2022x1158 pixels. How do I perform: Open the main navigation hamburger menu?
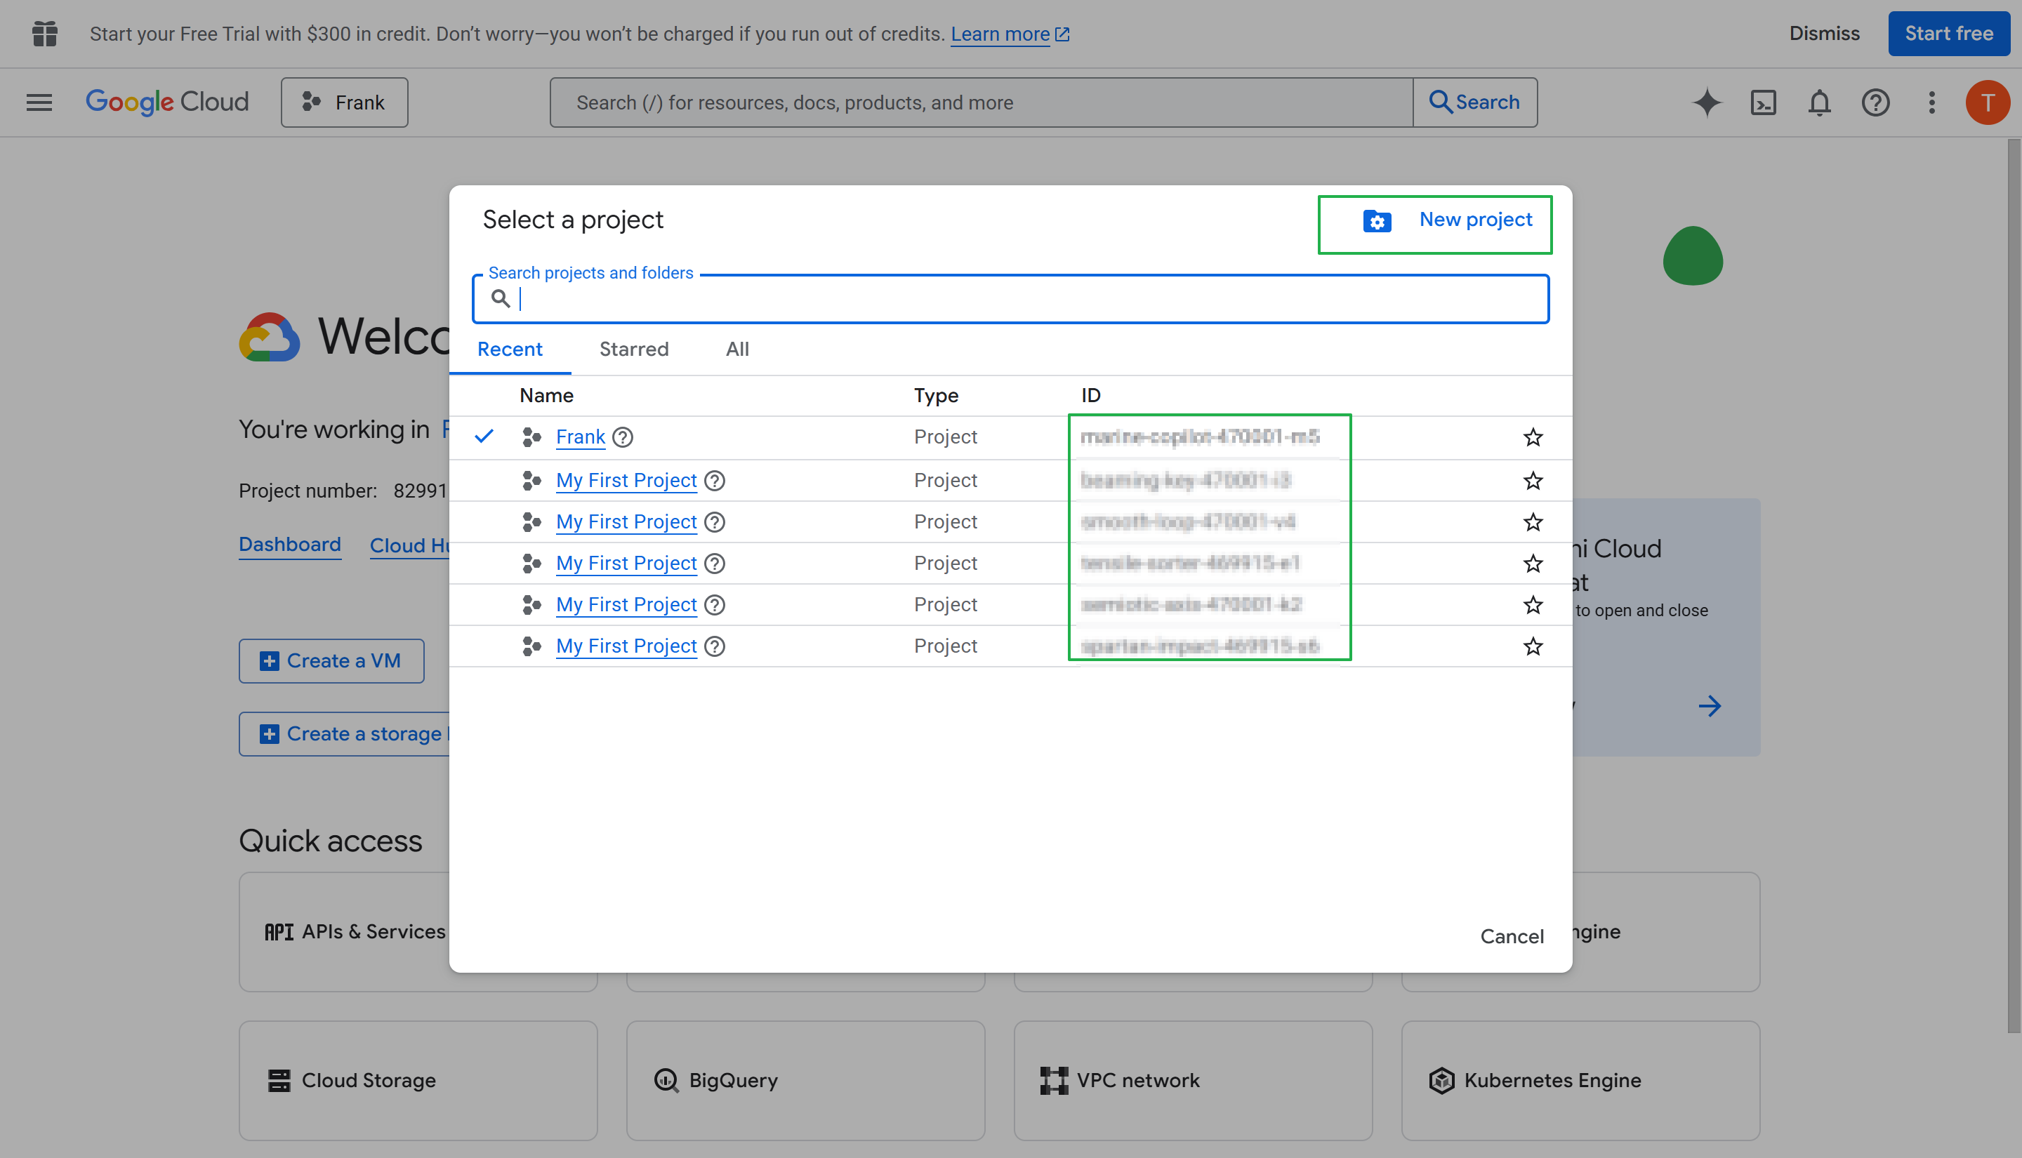(x=39, y=102)
